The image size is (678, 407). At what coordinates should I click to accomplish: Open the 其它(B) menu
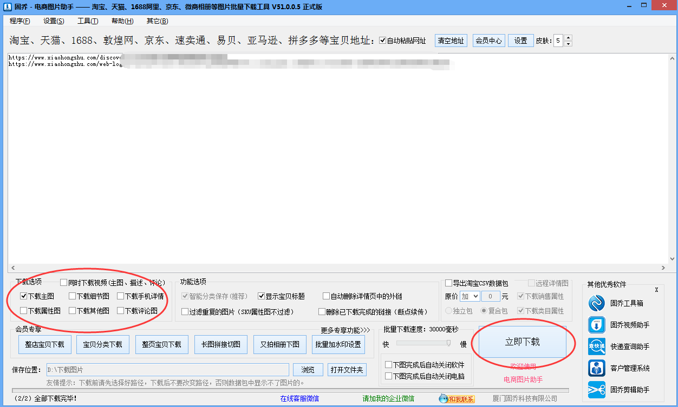pyautogui.click(x=157, y=21)
